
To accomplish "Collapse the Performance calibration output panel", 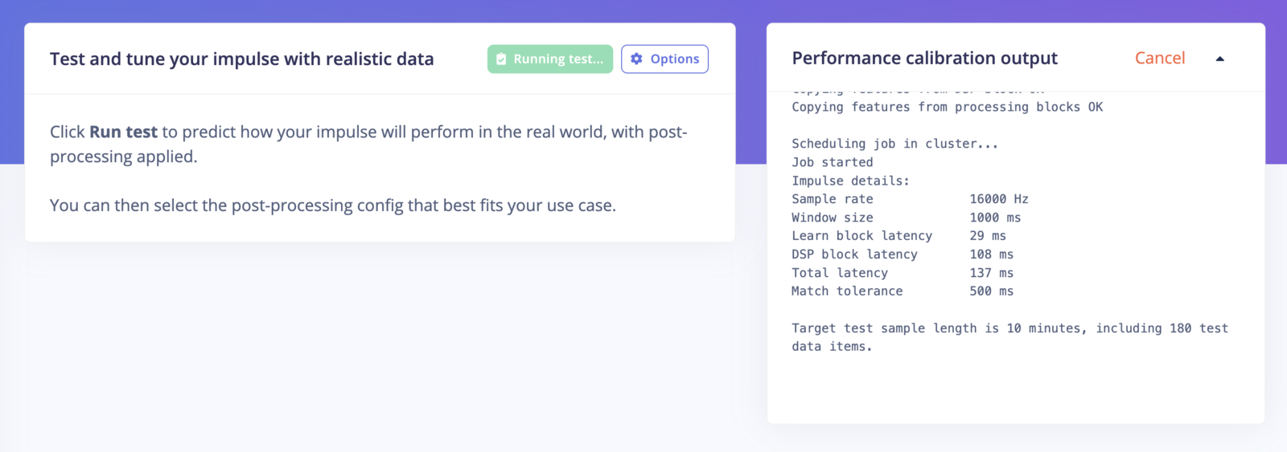I will [x=1219, y=59].
